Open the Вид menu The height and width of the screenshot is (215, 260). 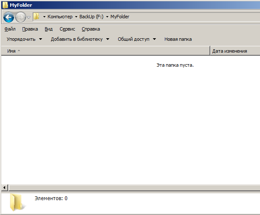[48, 29]
